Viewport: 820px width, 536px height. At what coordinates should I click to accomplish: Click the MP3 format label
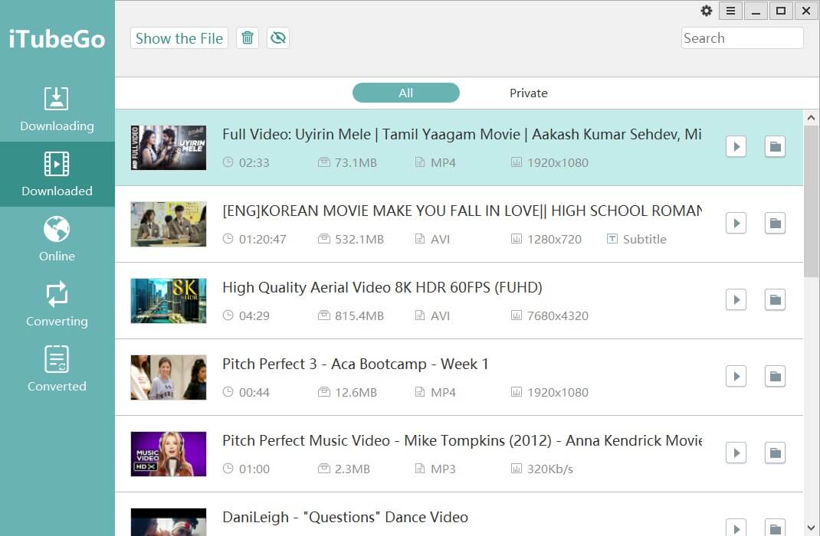(x=443, y=469)
